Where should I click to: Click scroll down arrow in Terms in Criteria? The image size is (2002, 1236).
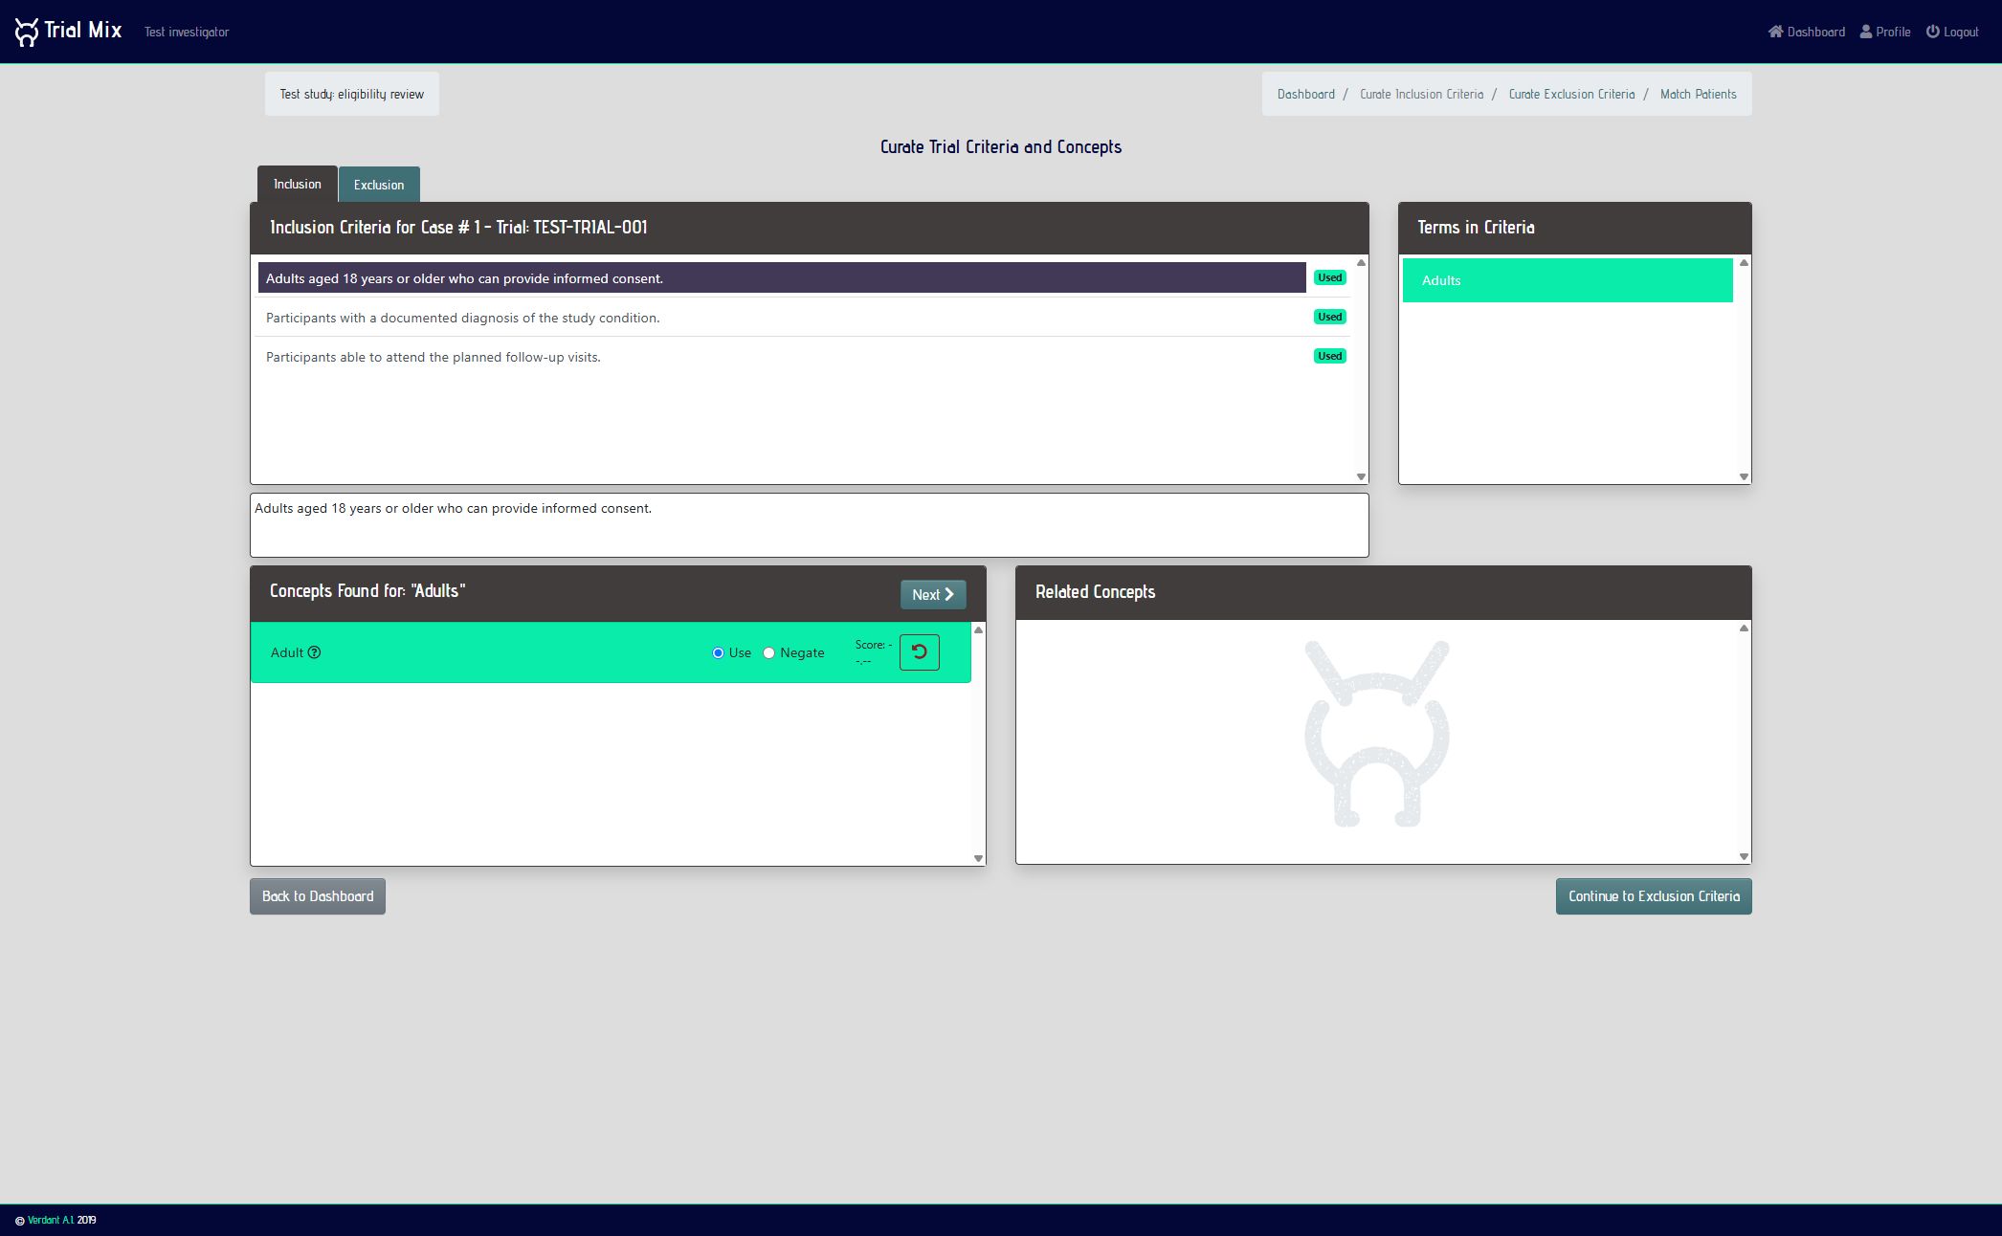pyautogui.click(x=1744, y=476)
